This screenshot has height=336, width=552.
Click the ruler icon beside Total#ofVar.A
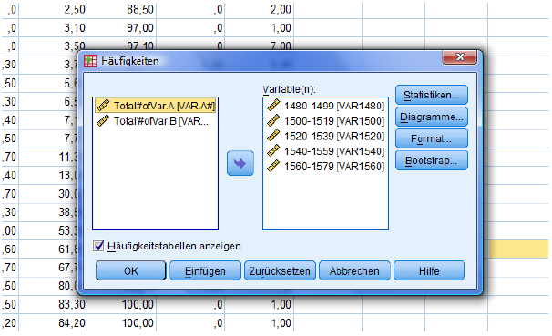[x=103, y=106]
